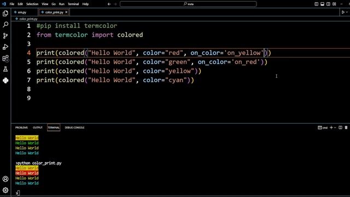Screen dimensions: 350x197
Task: Expand the launch profile dropdown beside plus
Action: click(335, 128)
